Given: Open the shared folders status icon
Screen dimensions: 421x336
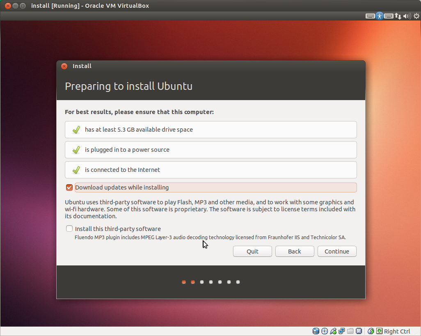Looking at the screenshot, I should point(350,331).
